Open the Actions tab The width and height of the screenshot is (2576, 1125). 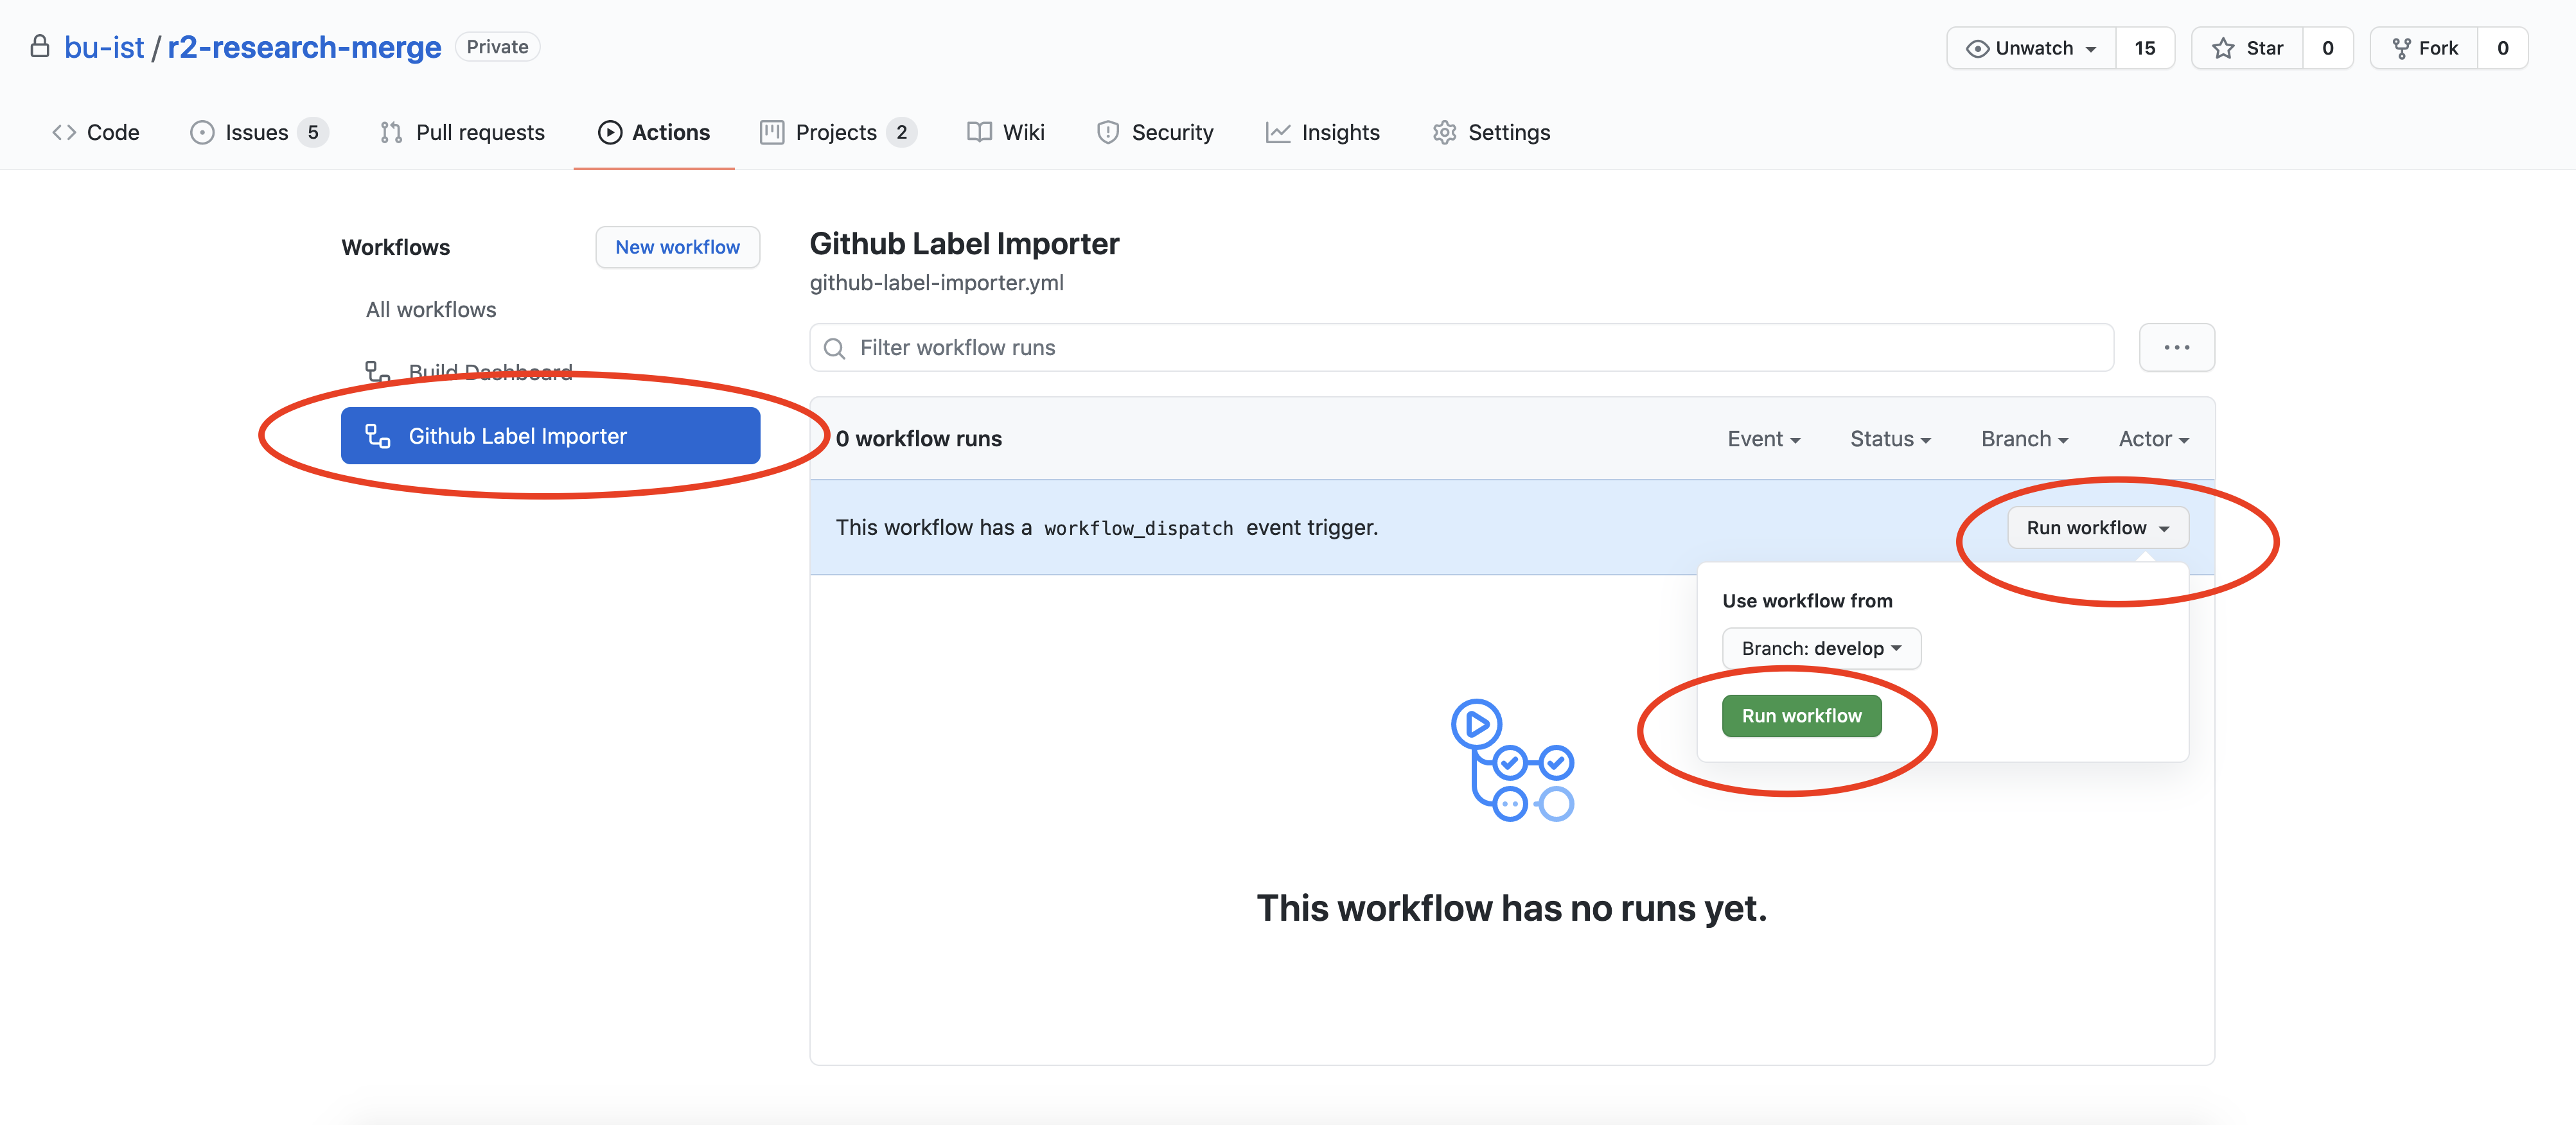pos(654,132)
